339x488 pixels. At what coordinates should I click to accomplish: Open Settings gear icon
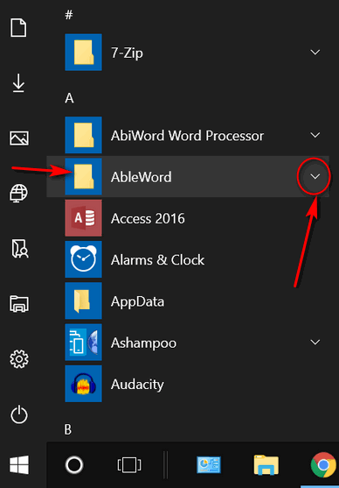pos(19,359)
